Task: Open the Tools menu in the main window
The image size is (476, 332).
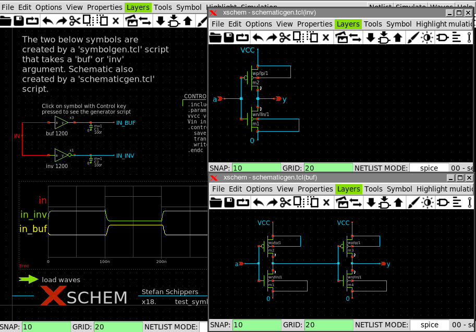Action: [x=163, y=7]
